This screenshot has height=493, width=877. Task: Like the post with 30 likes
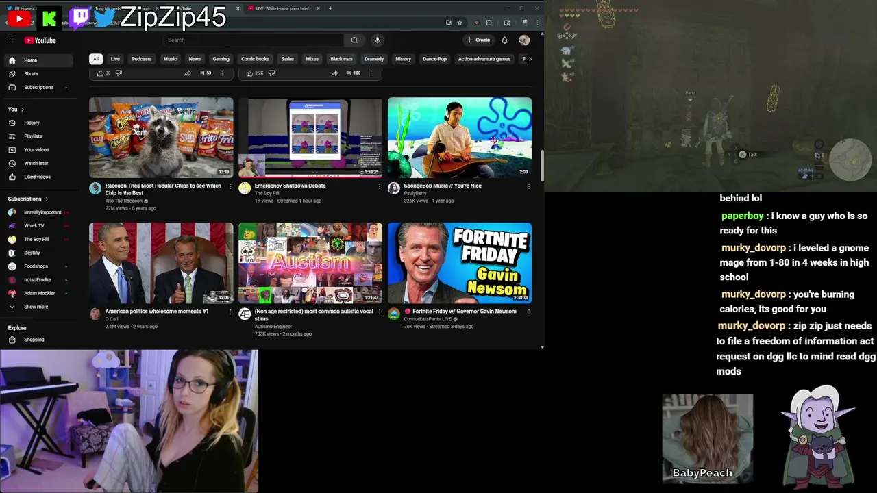point(101,73)
